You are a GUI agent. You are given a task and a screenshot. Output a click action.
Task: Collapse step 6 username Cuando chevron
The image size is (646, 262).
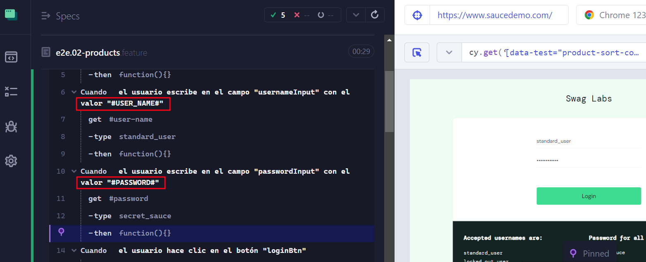[x=74, y=92]
